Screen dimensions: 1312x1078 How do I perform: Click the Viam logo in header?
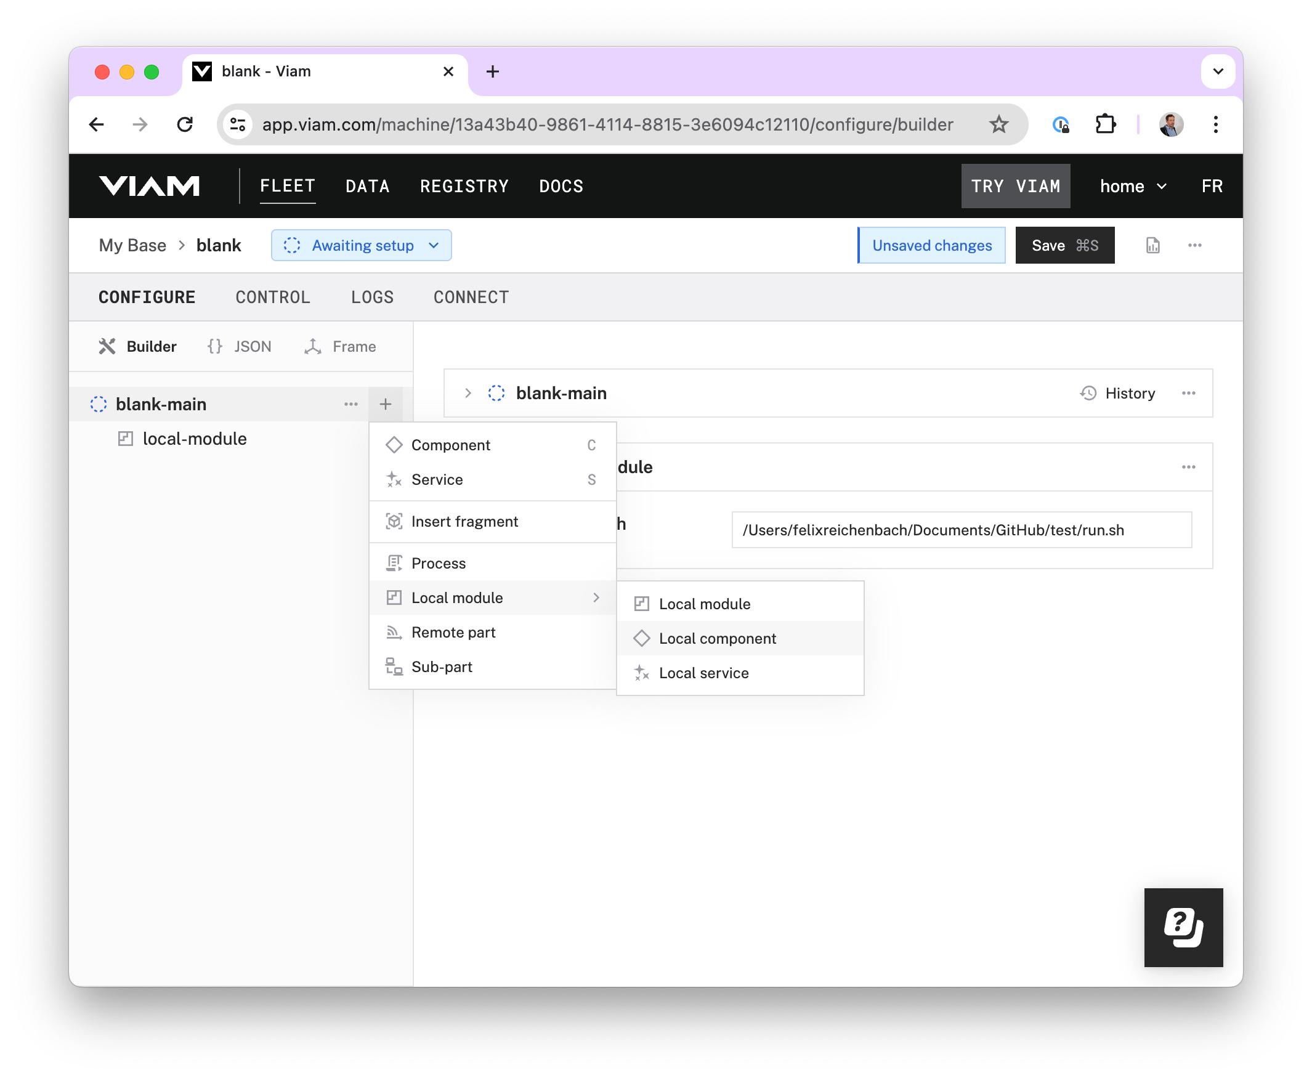(x=149, y=185)
